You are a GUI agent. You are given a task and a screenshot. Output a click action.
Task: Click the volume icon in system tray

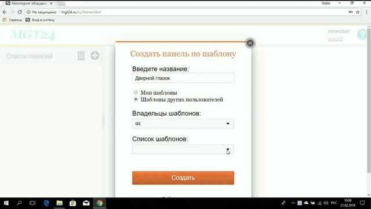coord(326,203)
